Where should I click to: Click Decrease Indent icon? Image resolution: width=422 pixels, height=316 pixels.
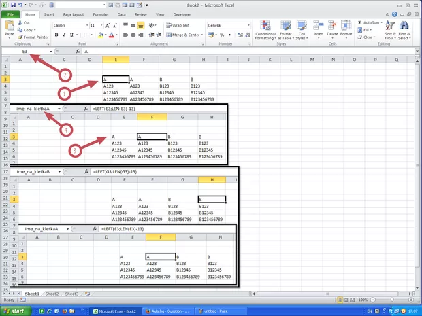point(152,35)
